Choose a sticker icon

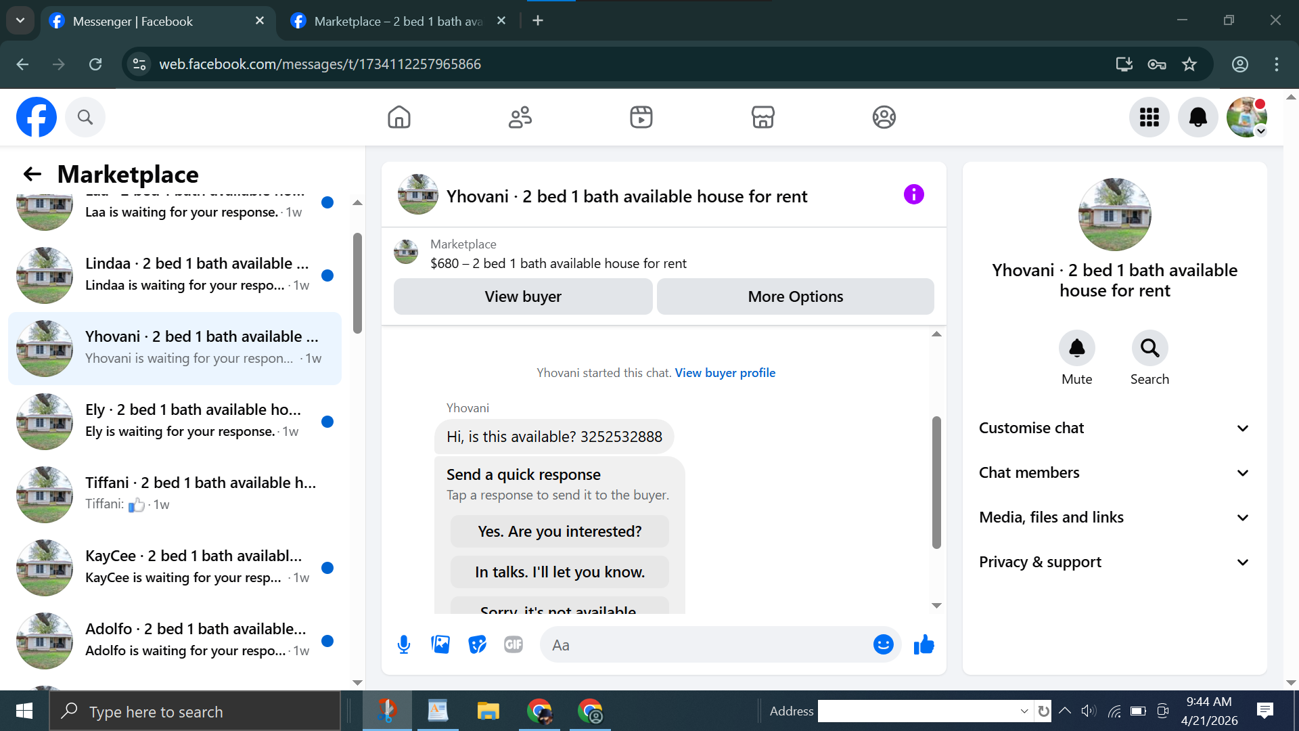477,645
